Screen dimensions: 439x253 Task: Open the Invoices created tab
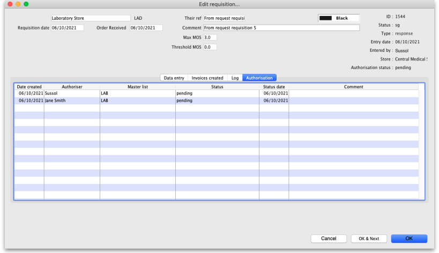(x=207, y=78)
